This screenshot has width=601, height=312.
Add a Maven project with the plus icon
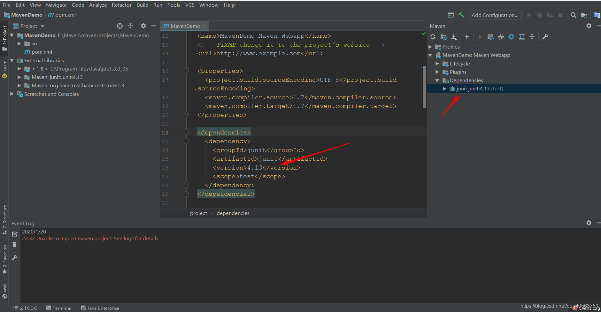tap(467, 37)
